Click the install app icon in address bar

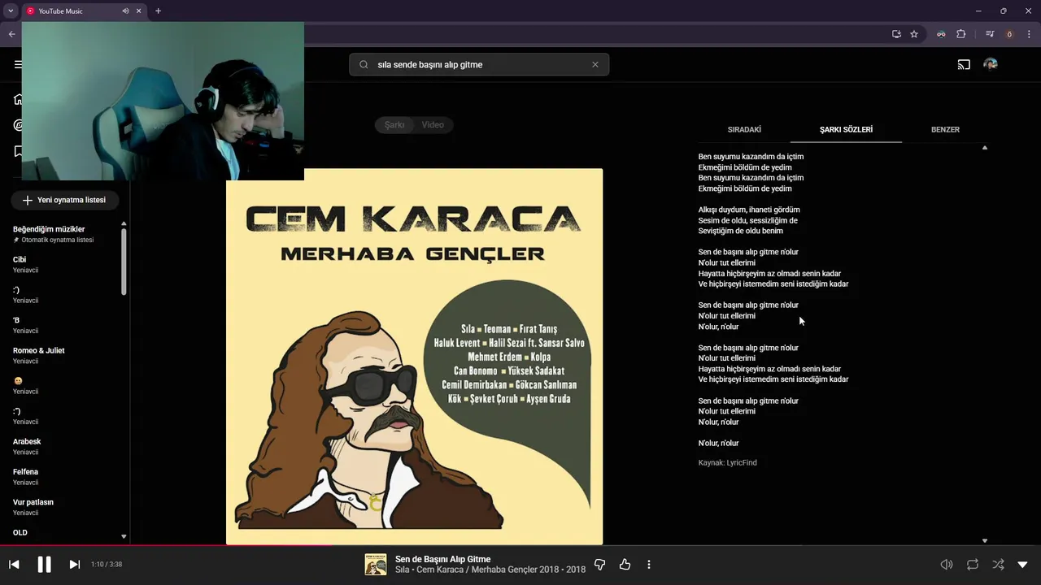tap(896, 34)
